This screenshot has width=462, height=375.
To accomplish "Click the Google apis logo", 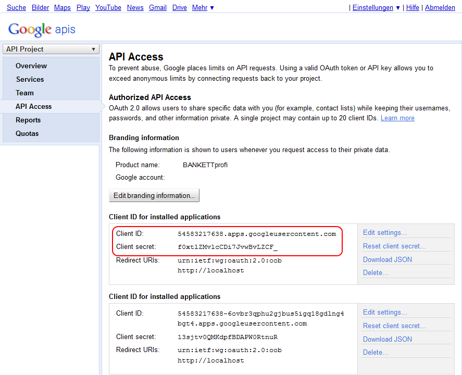I will click(x=42, y=29).
